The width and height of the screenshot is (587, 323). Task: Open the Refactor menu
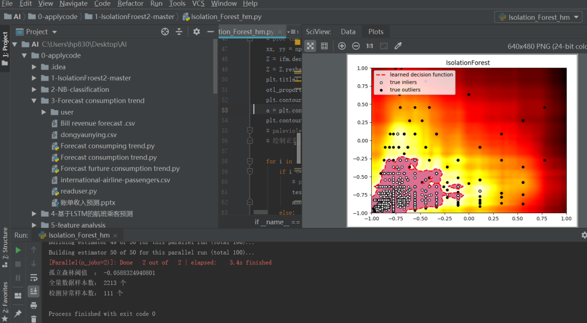tap(130, 3)
